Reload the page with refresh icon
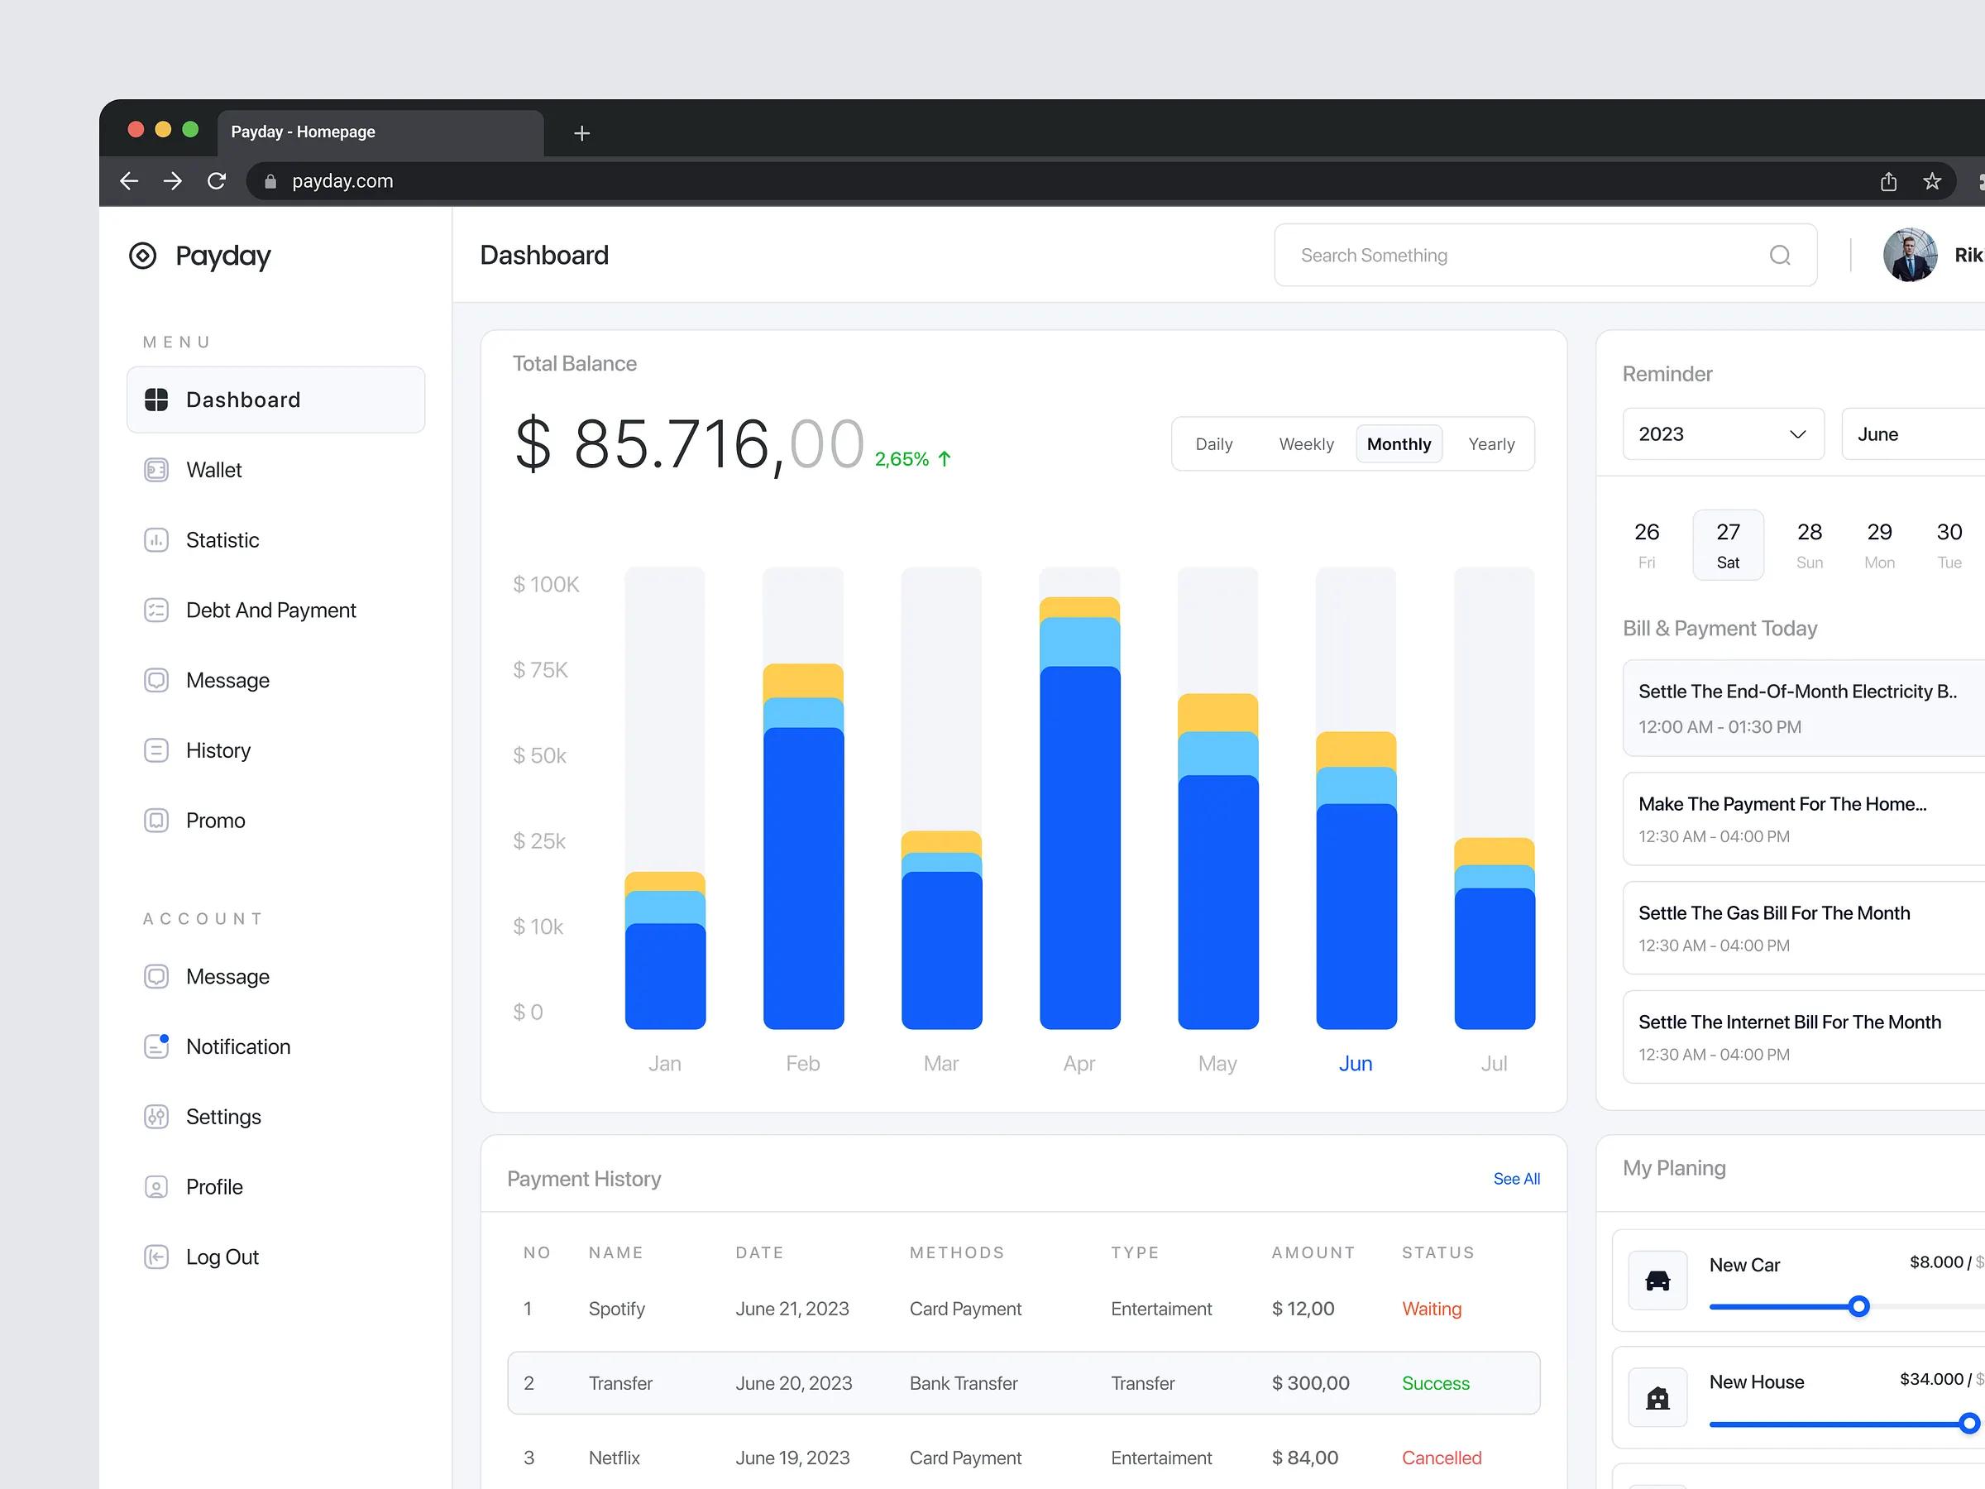 [x=216, y=181]
